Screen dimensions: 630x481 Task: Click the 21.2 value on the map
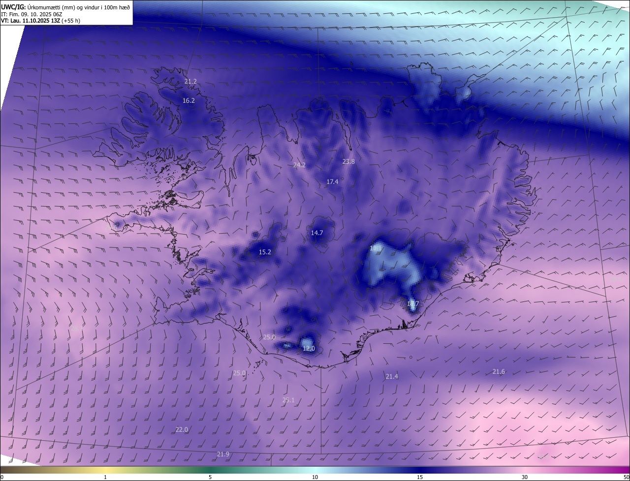click(x=190, y=81)
